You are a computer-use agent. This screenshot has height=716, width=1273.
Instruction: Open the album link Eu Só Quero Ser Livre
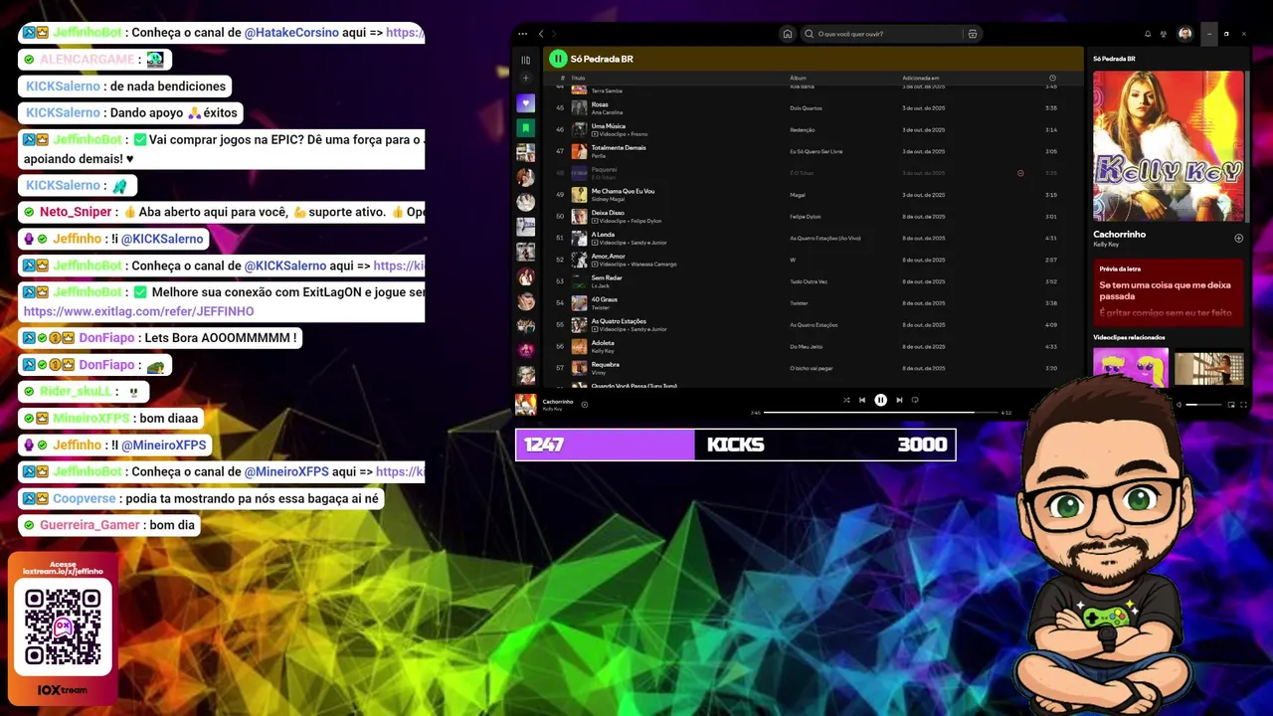(x=817, y=151)
